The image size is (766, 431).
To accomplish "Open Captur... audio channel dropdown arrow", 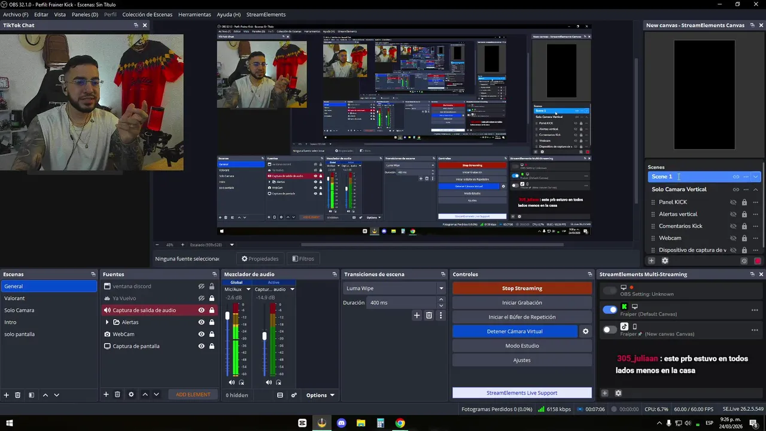I will [x=292, y=289].
